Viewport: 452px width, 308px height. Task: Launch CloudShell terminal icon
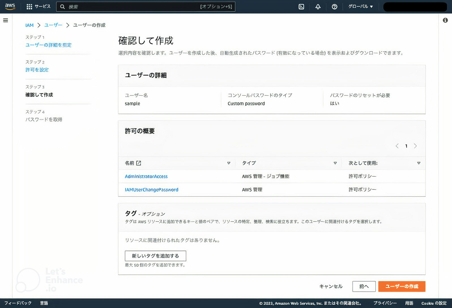(301, 7)
